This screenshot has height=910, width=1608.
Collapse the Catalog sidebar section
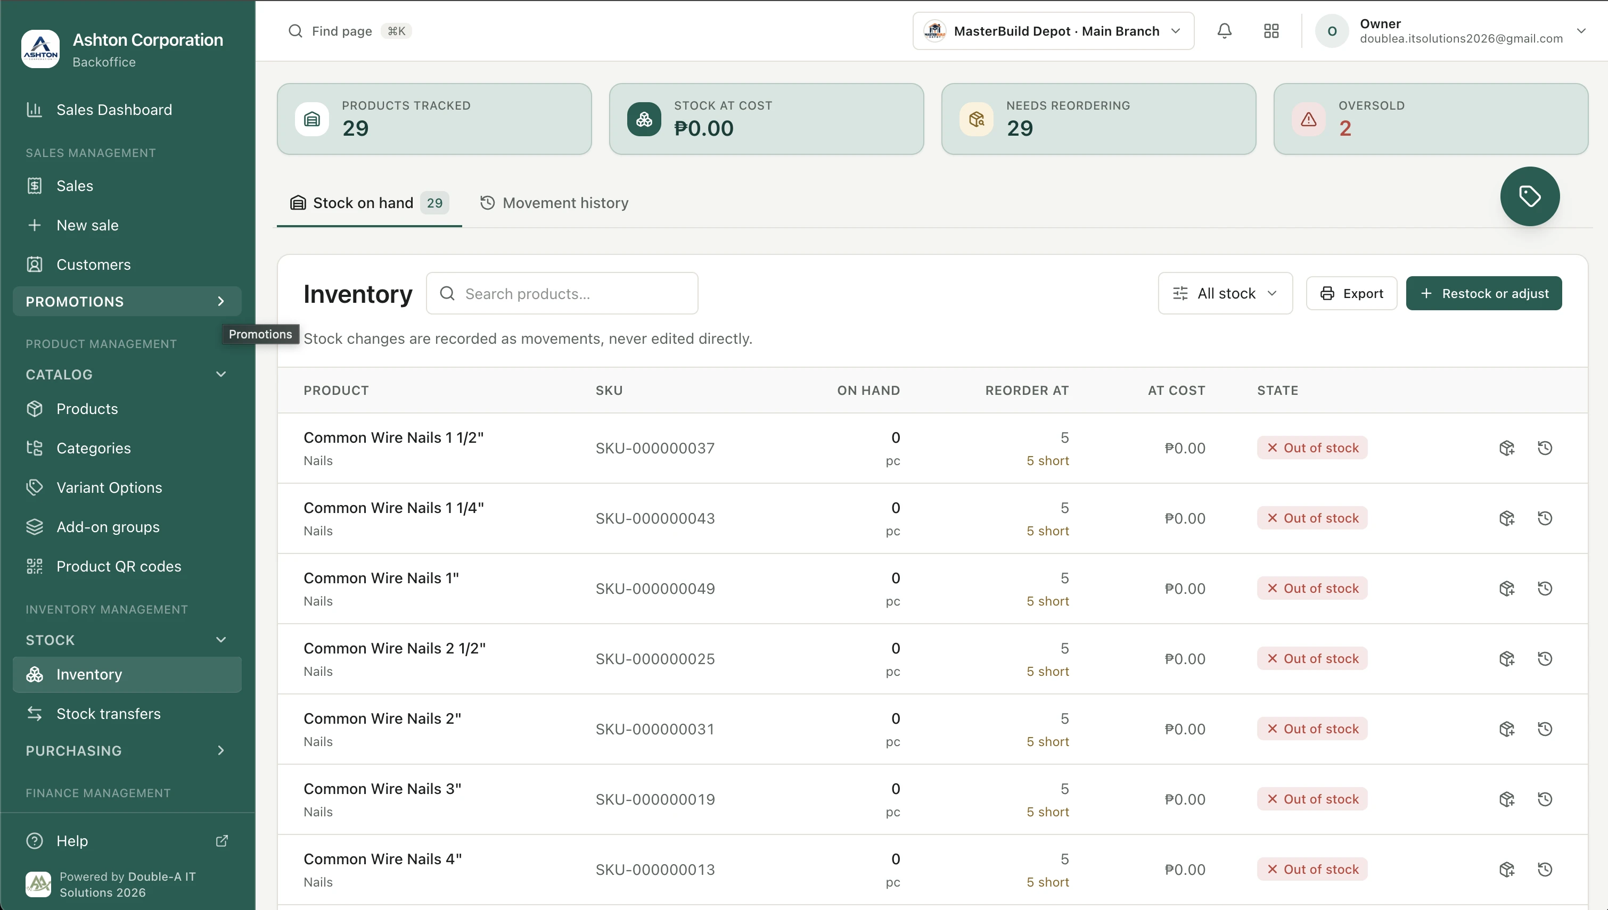coord(127,374)
